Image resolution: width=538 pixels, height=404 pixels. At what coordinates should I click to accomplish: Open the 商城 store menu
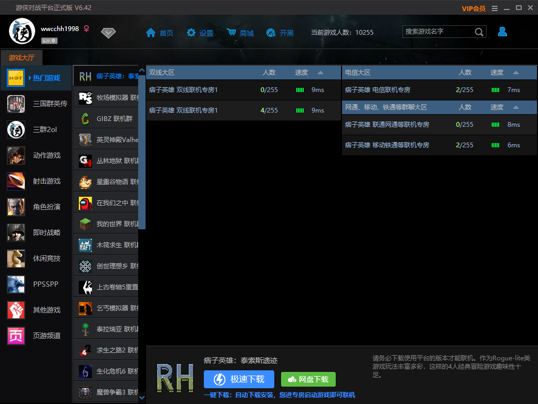click(x=240, y=33)
